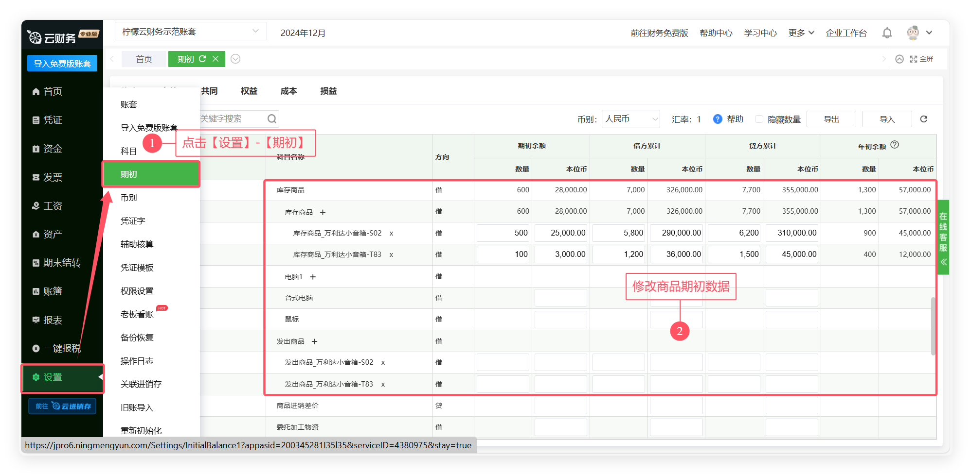Toggle the 隐藏数量 checkbox
Image resolution: width=971 pixels, height=474 pixels.
coord(759,119)
